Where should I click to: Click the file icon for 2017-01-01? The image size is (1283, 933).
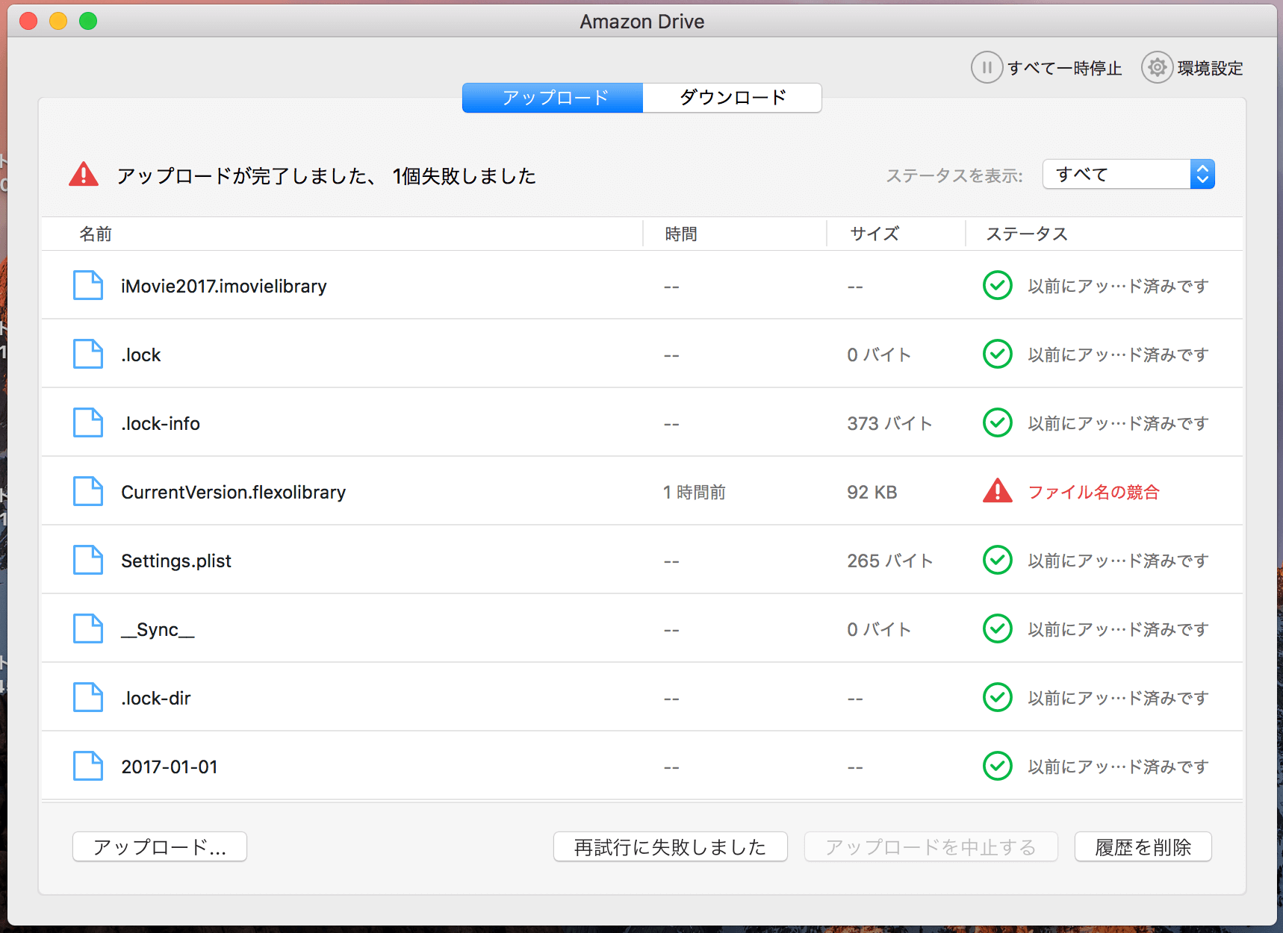tap(87, 766)
